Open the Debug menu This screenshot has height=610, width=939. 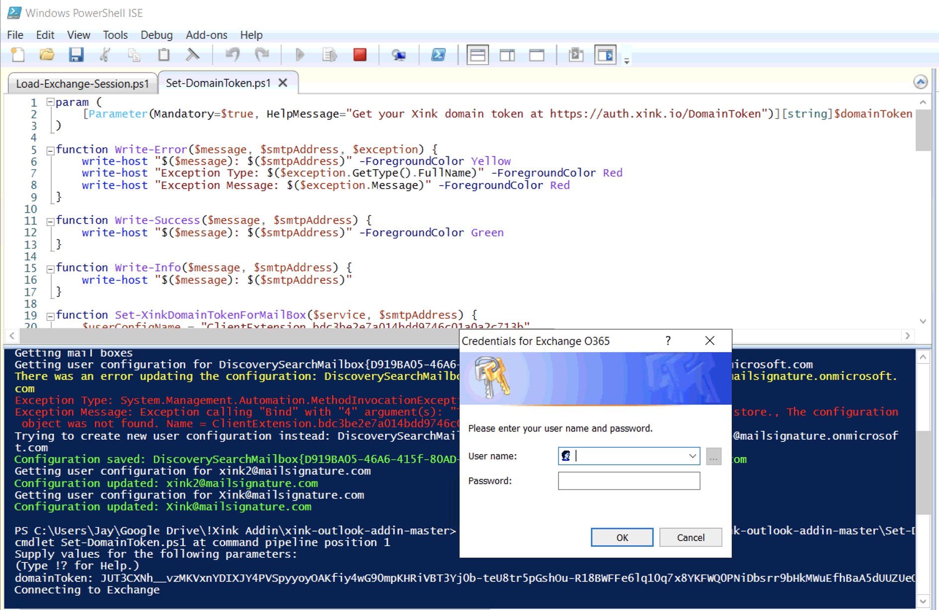pos(156,35)
